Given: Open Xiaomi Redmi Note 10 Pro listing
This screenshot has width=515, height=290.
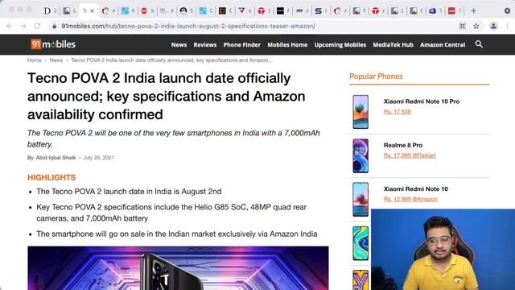Looking at the screenshot, I should (x=422, y=101).
